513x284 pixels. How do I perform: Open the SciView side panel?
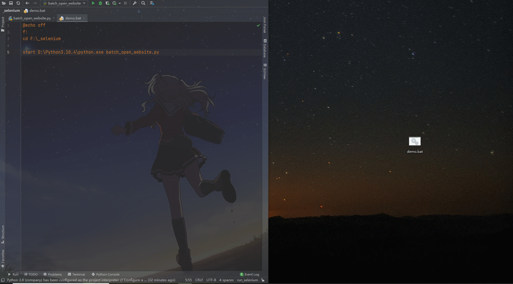point(264,71)
